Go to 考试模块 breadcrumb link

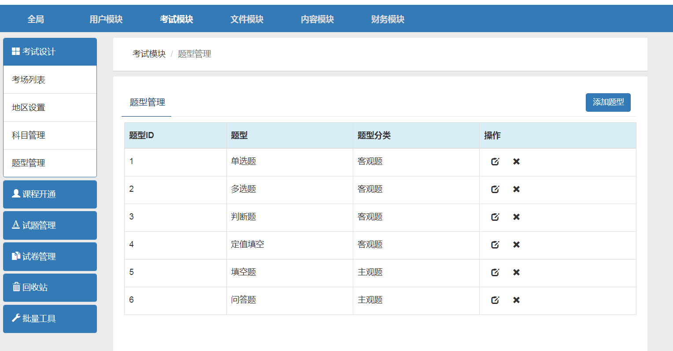click(x=149, y=54)
